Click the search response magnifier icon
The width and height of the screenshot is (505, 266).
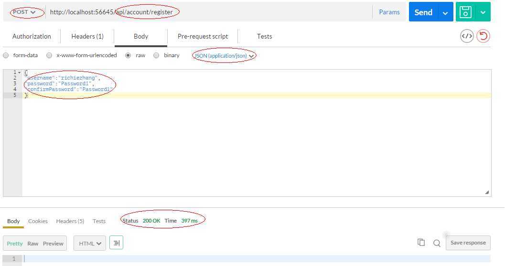click(437, 243)
